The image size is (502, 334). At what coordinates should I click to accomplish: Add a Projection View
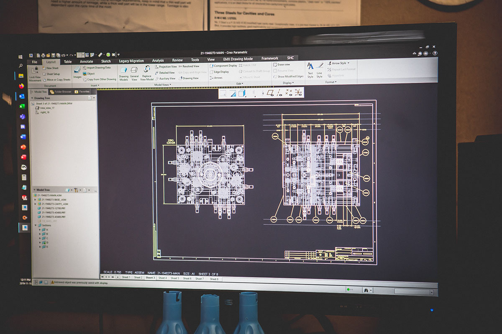coord(166,66)
